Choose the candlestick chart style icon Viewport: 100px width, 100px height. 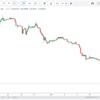click(x=24, y=3)
